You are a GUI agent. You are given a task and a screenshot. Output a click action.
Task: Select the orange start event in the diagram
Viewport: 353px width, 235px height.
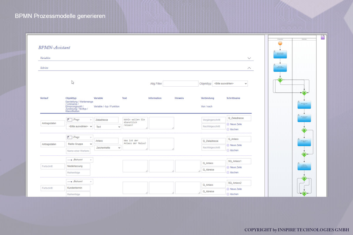pyautogui.click(x=280, y=43)
